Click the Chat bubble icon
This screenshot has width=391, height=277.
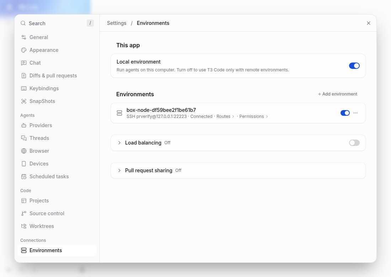pyautogui.click(x=24, y=63)
